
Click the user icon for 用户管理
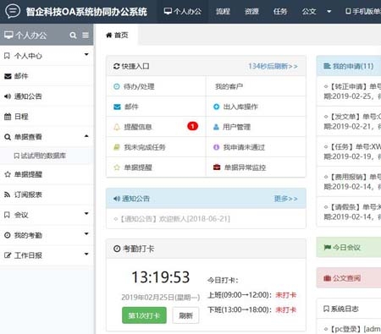tap(216, 127)
